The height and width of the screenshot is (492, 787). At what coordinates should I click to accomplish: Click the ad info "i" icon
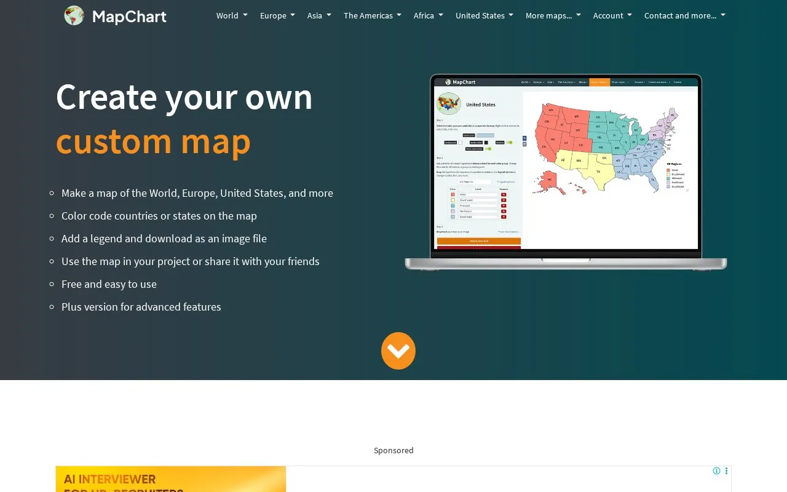click(716, 471)
